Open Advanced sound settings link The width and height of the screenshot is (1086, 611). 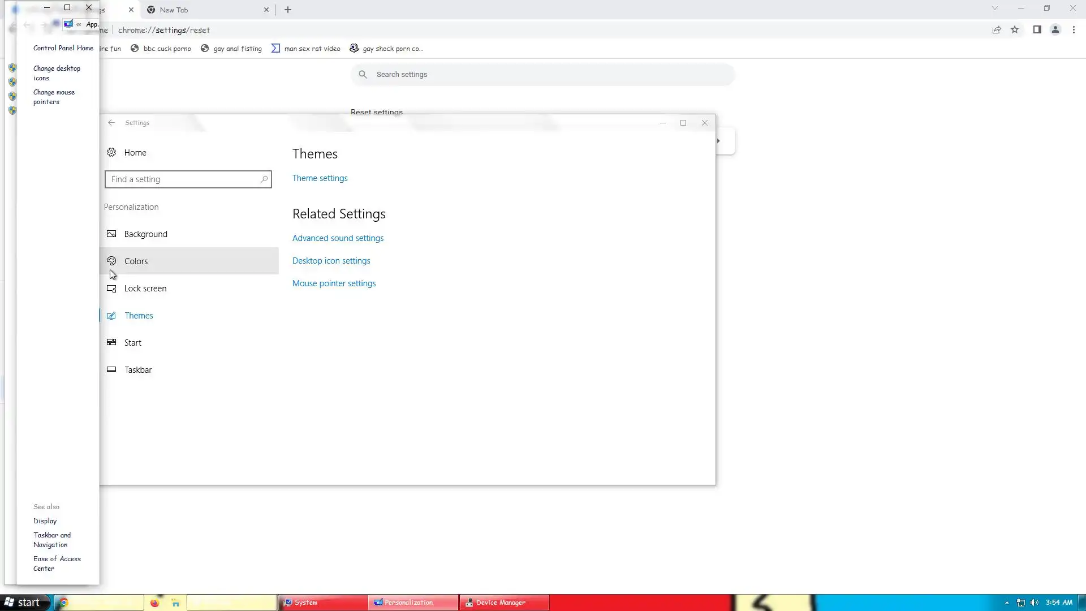coord(338,238)
